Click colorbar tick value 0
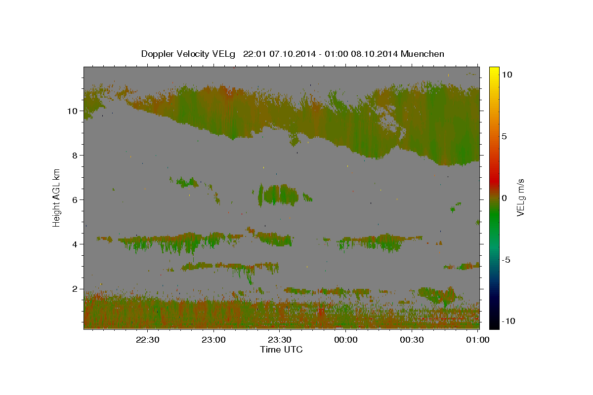This screenshot has width=593, height=395. pos(504,198)
